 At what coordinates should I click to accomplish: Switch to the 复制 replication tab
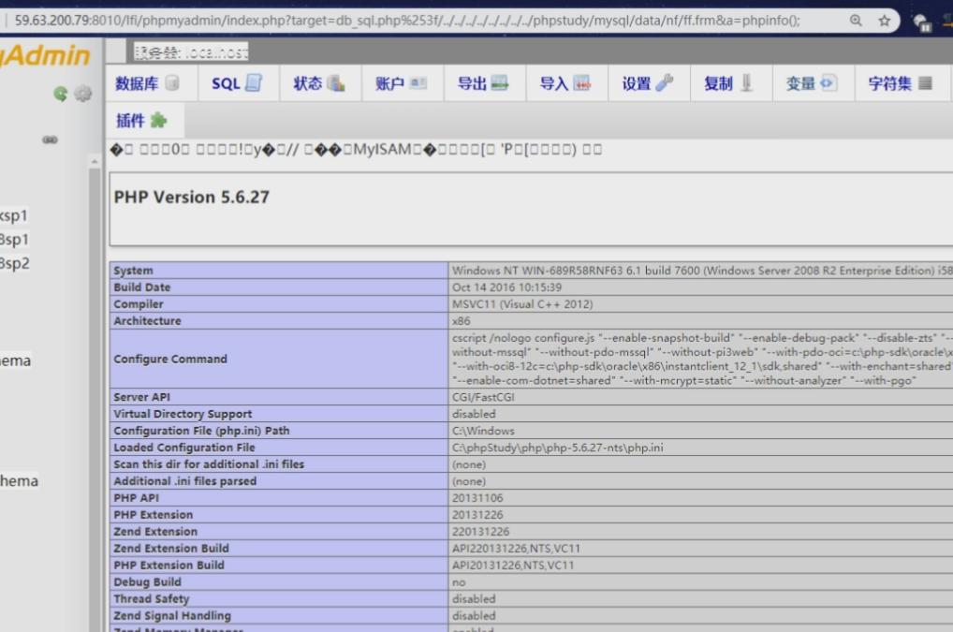pos(729,83)
